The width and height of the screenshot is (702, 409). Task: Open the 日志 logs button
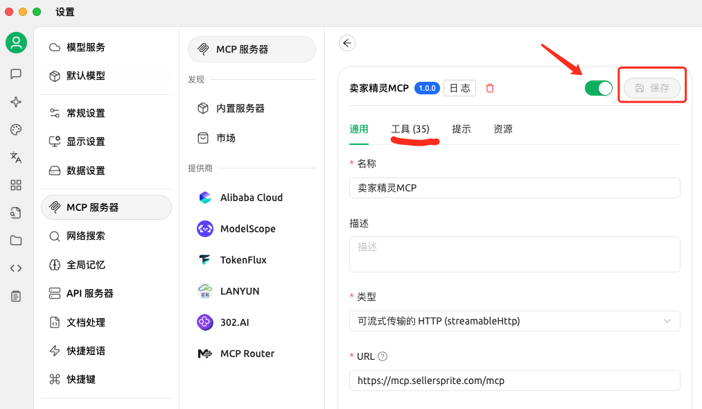point(461,87)
